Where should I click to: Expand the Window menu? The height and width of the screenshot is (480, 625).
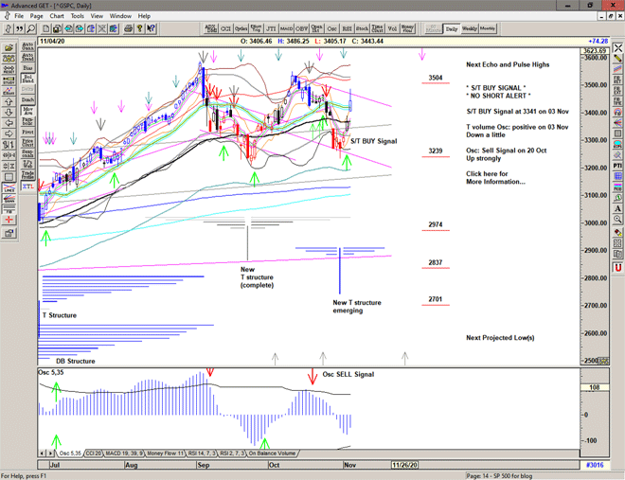[120, 16]
